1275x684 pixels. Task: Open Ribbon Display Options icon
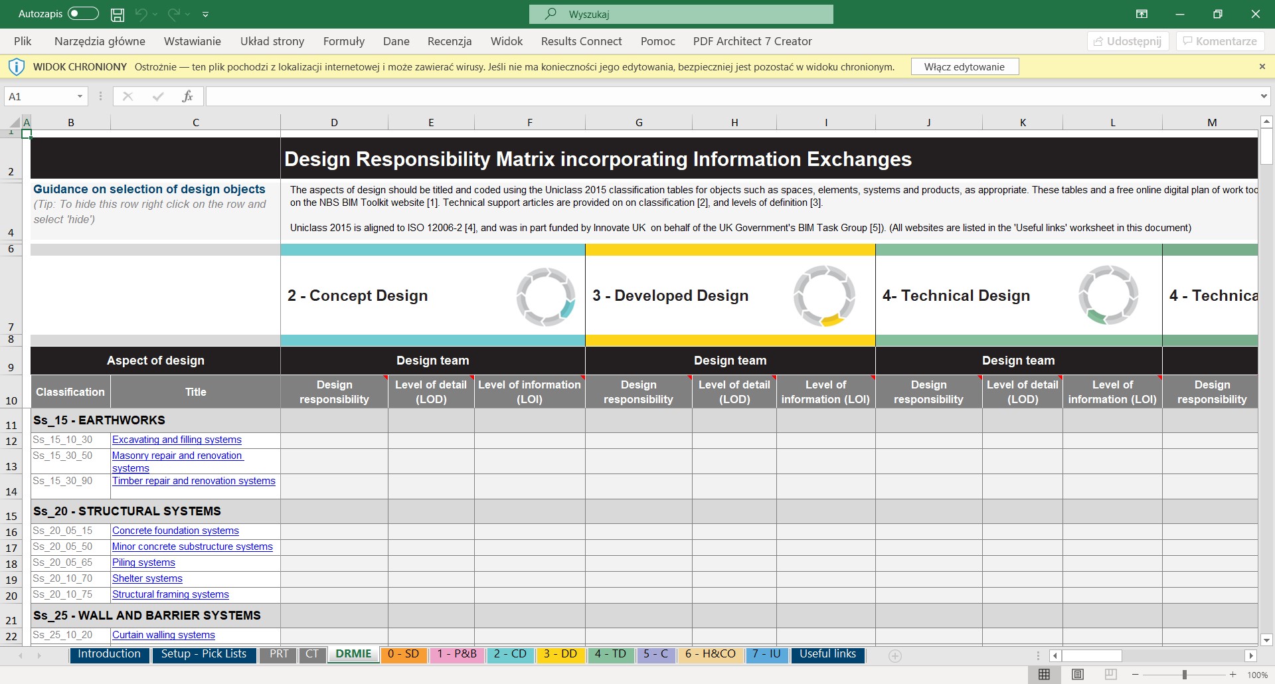pyautogui.click(x=1141, y=14)
